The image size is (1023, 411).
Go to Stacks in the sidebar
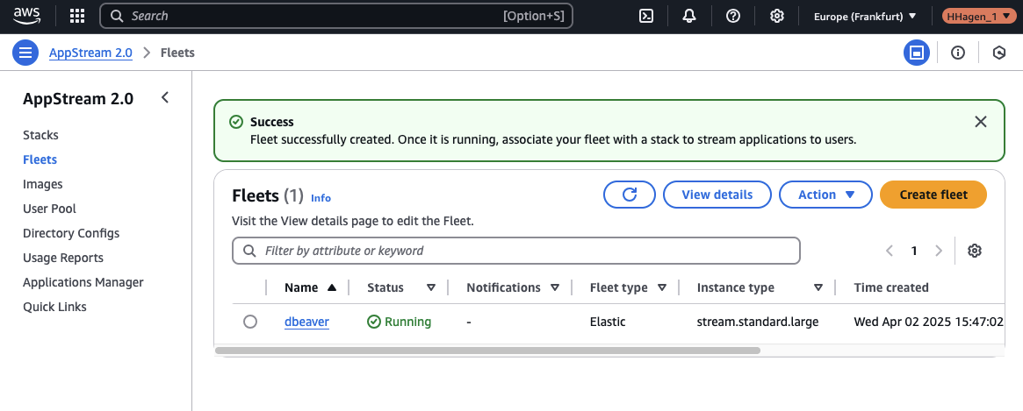40,135
